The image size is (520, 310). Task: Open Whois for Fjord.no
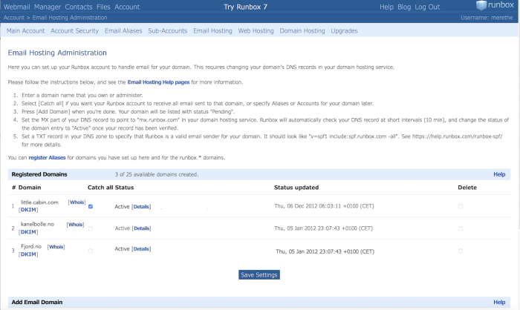click(x=56, y=247)
